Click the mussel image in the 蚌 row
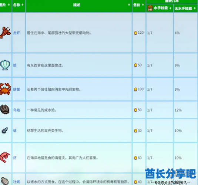 (x=5, y=131)
